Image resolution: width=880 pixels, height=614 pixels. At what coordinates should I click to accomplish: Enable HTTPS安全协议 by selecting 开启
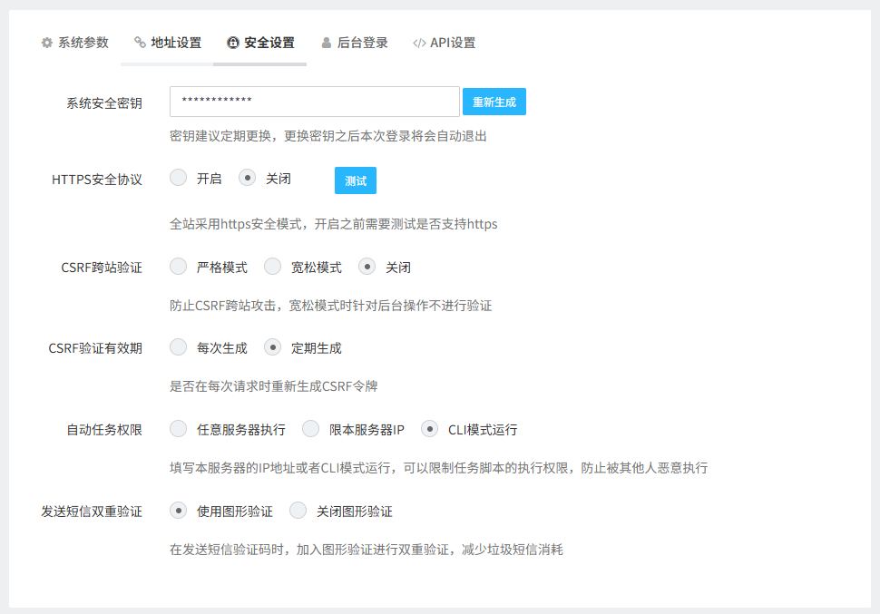tap(178, 178)
